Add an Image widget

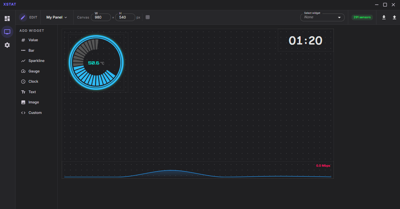click(34, 102)
